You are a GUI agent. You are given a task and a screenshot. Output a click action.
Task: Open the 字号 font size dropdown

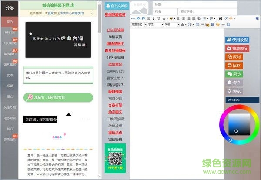(x=171, y=25)
